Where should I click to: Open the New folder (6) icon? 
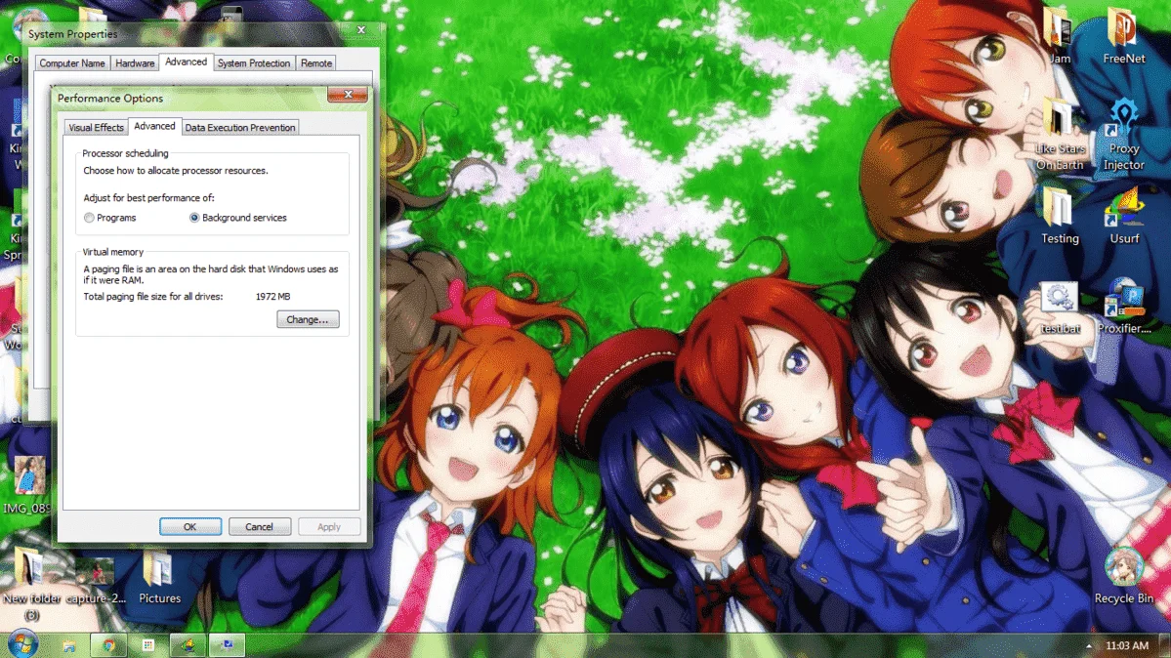[x=31, y=584]
